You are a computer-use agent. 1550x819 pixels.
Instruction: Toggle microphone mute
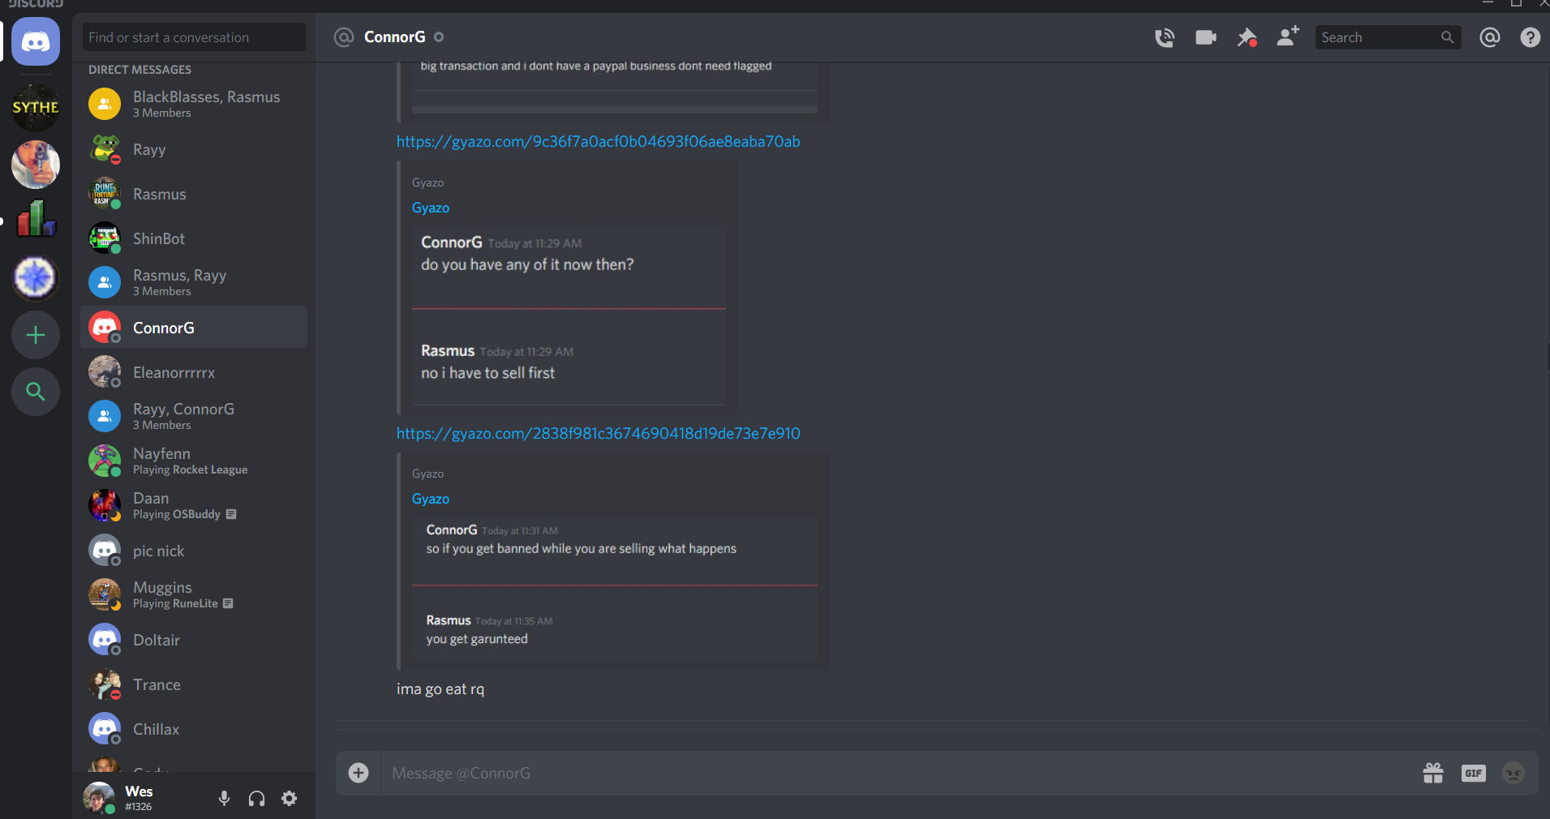pyautogui.click(x=225, y=799)
